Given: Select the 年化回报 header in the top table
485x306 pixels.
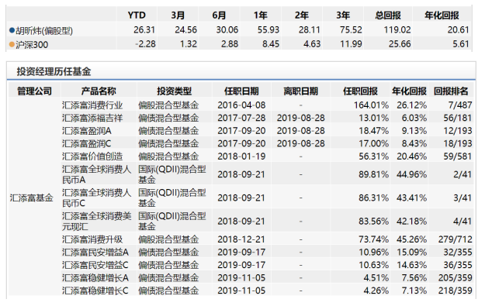Looking at the screenshot, I should click(x=442, y=15).
